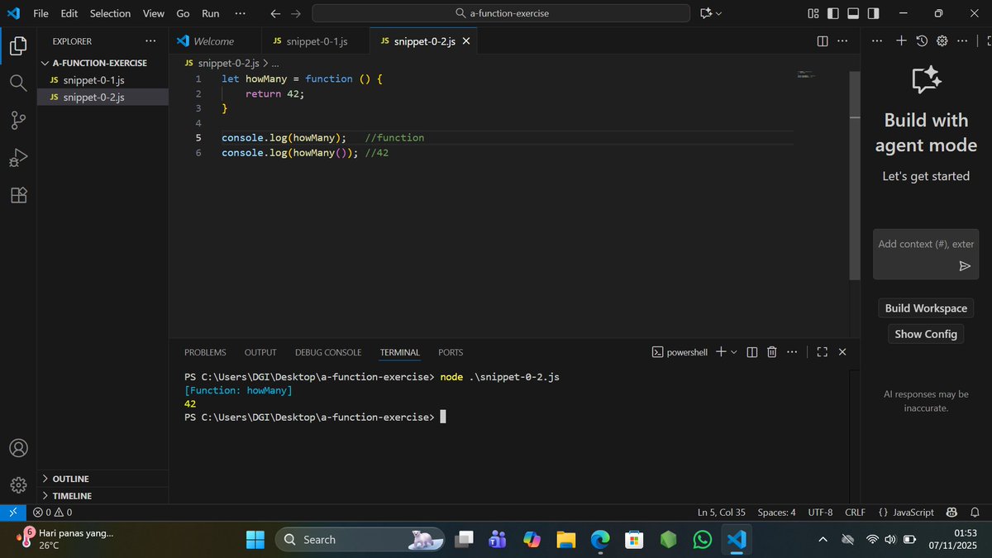Open notifications via the bell icon

tap(975, 513)
